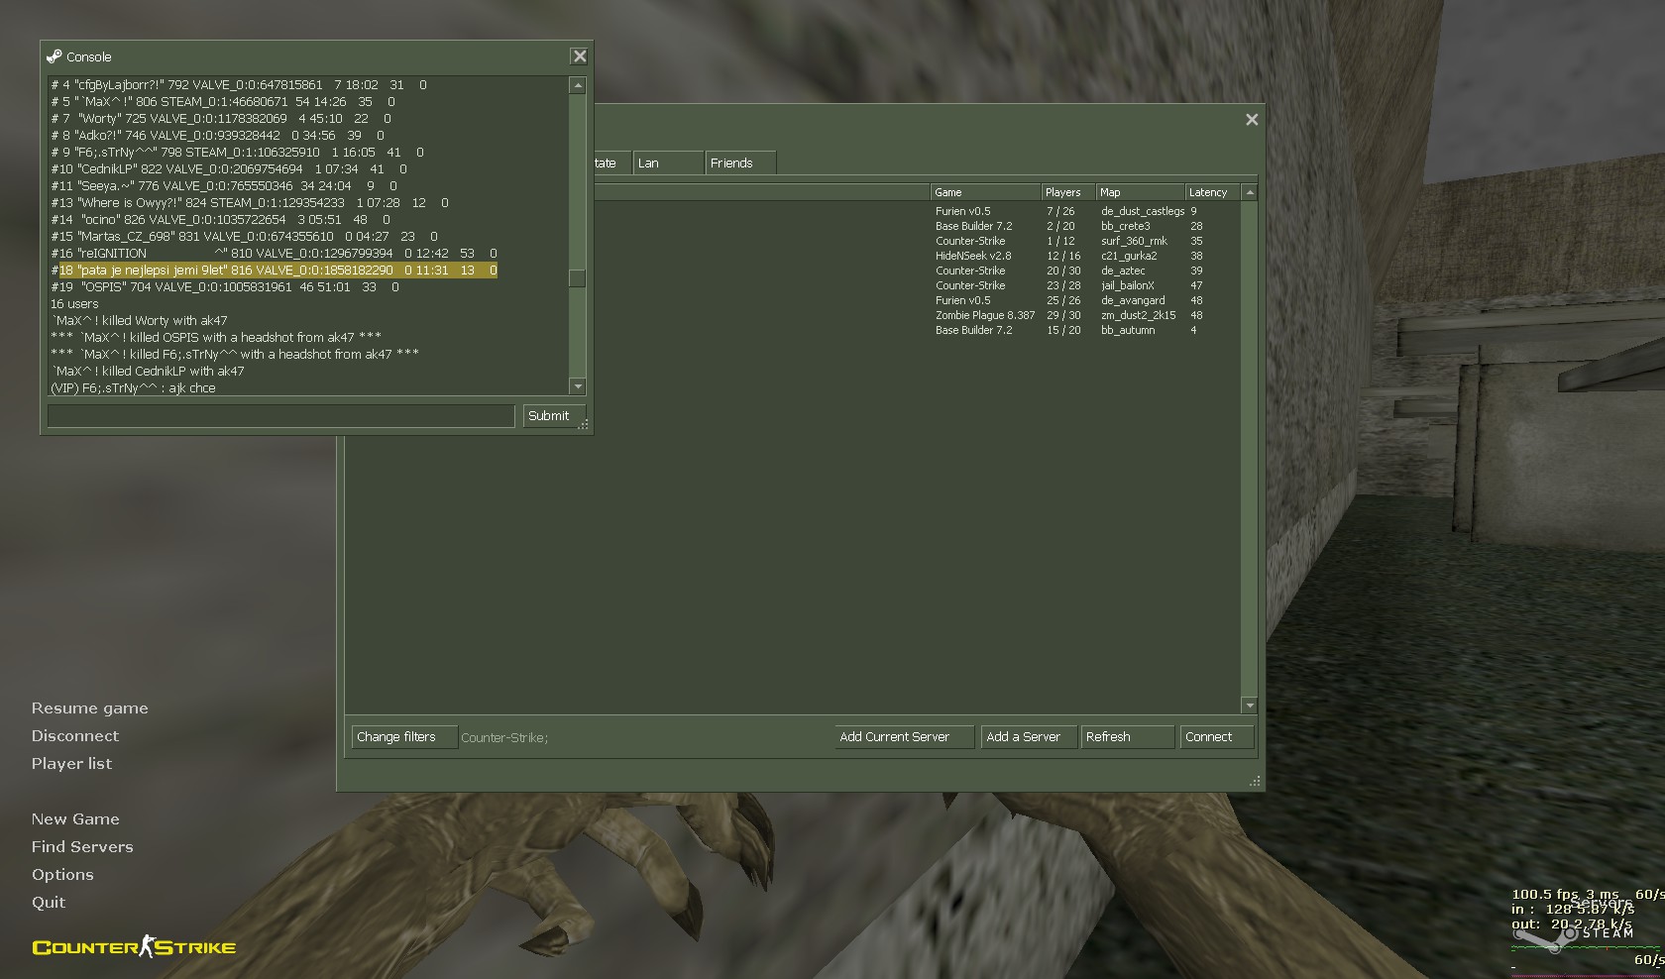Image resolution: width=1665 pixels, height=979 pixels.
Task: Click console line '16 users'
Action: [x=74, y=304]
